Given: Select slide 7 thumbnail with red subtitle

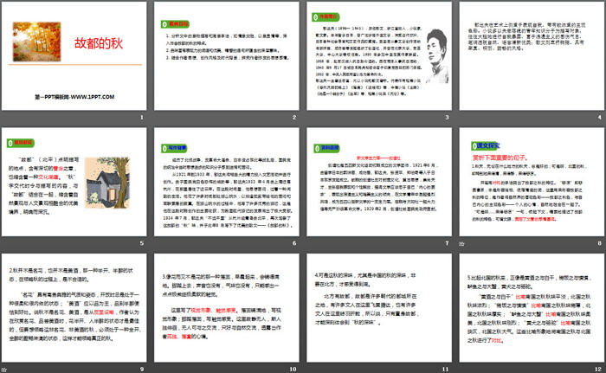Looking at the screenshot, I should [x=379, y=182].
